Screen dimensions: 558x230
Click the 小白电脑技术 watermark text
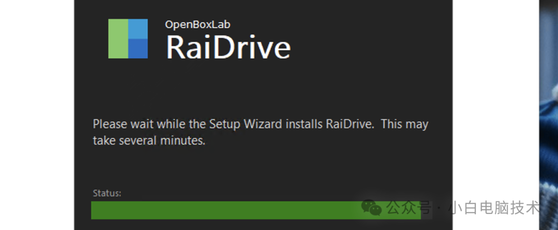pos(494,207)
